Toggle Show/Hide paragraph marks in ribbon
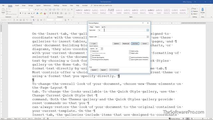The image size is (213, 120). 72,10
